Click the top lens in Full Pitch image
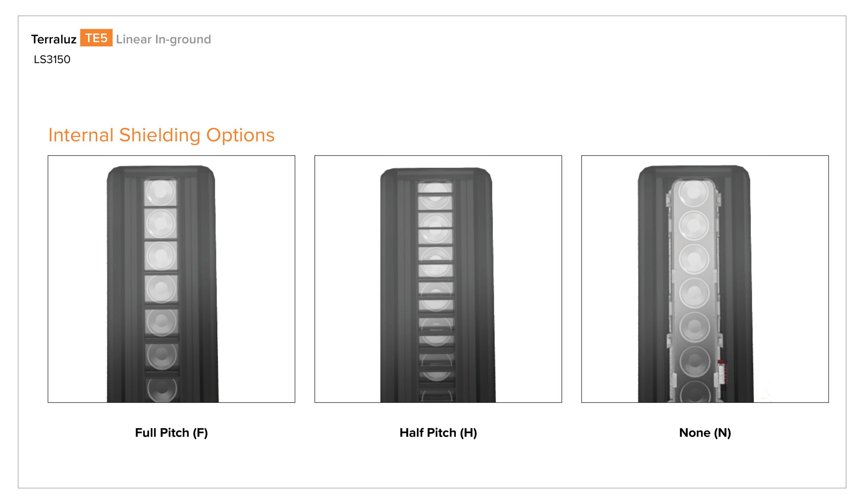The image size is (864, 504). pos(160,192)
